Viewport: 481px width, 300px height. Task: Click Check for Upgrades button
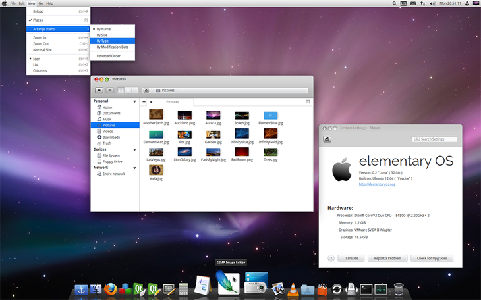point(432,258)
